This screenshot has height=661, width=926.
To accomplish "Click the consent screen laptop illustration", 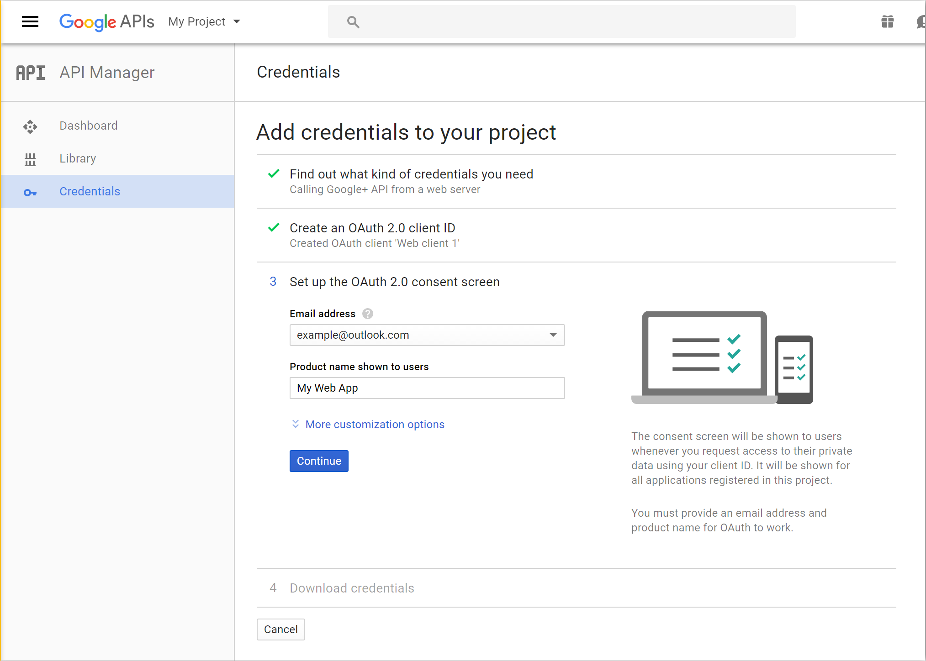I will [722, 358].
